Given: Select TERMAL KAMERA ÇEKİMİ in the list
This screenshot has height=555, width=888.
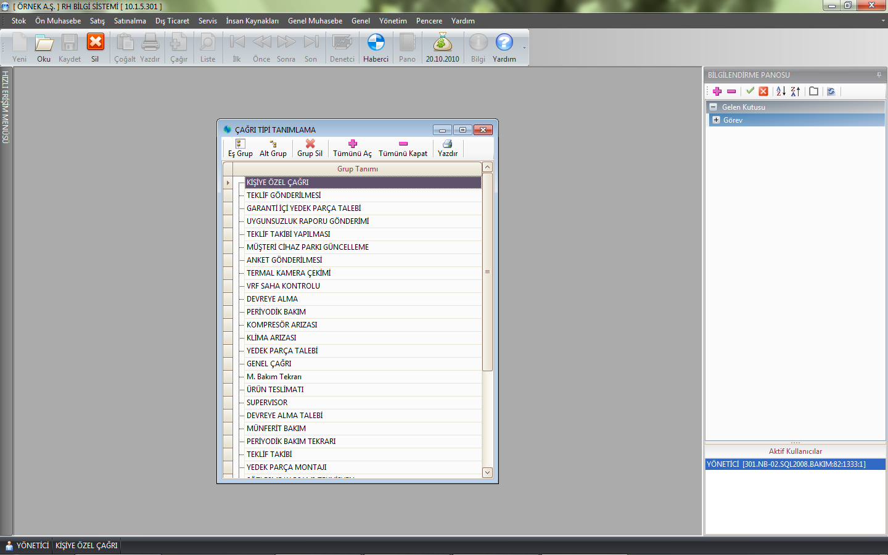Looking at the screenshot, I should tap(289, 273).
